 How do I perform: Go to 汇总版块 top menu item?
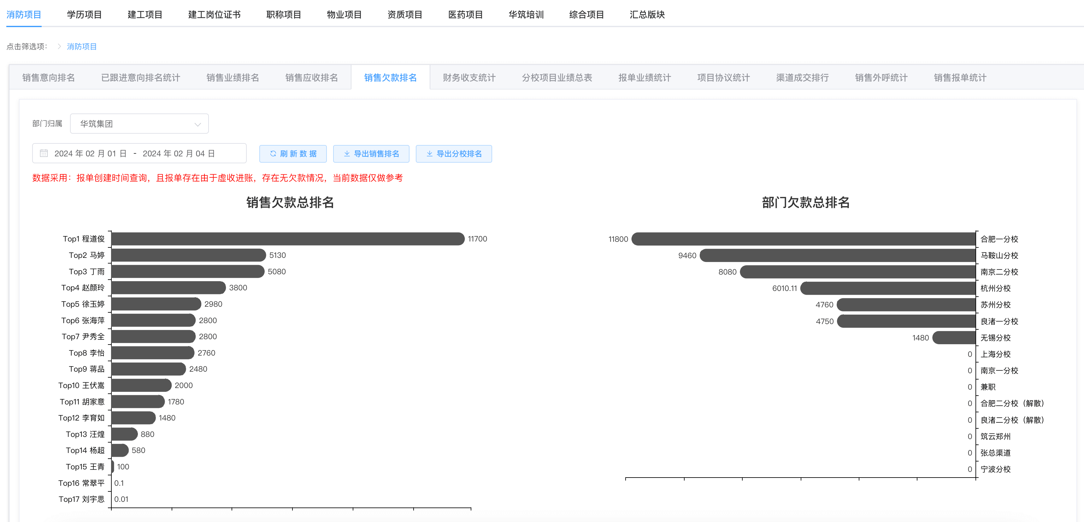647,15
